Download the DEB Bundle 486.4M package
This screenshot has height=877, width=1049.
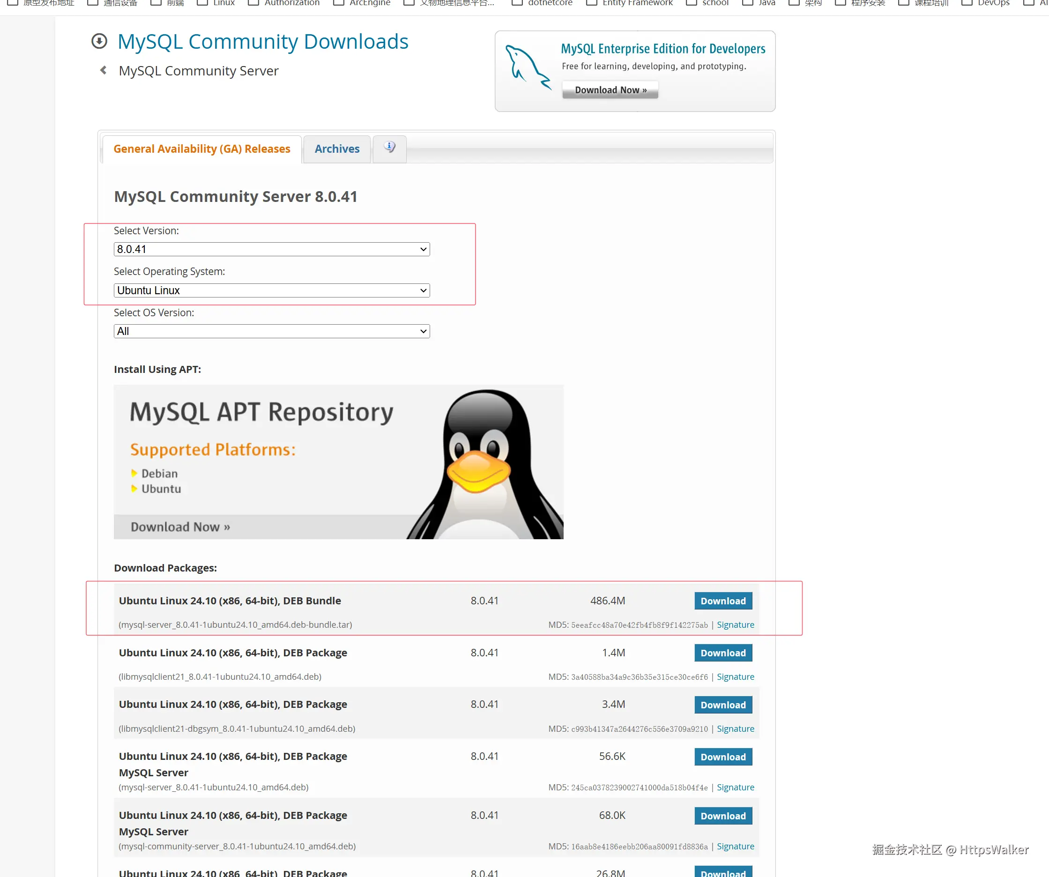click(x=722, y=601)
